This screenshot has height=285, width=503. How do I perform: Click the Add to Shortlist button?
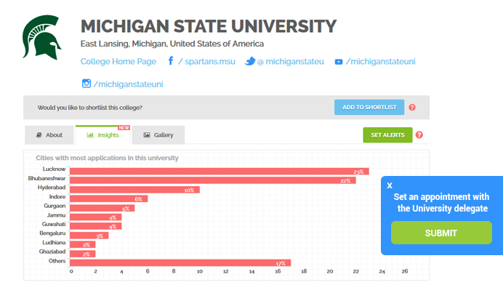[x=369, y=107]
